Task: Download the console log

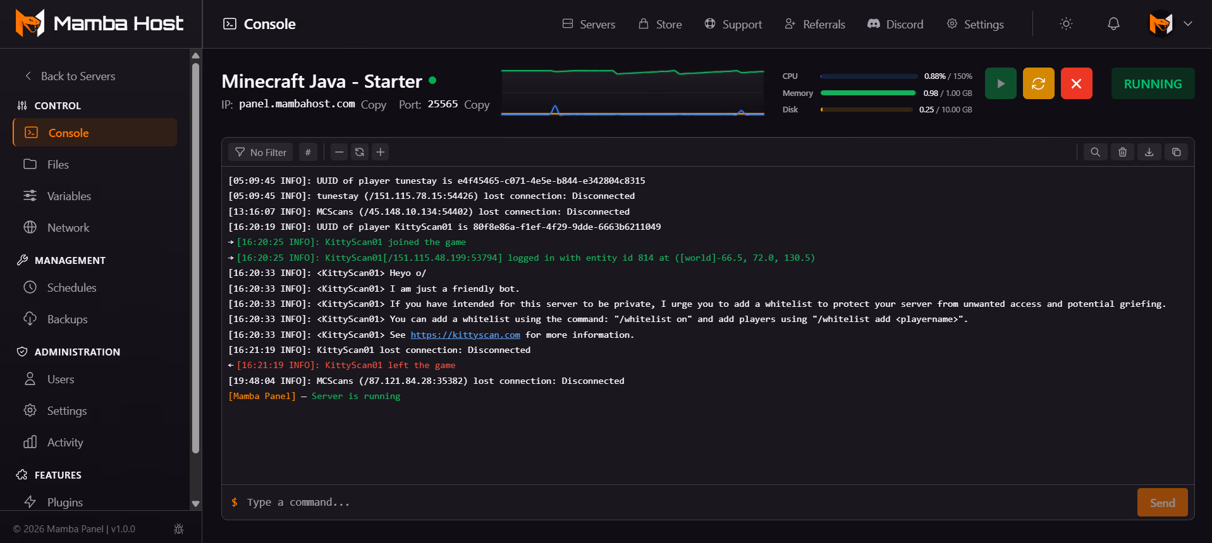Action: (1149, 152)
